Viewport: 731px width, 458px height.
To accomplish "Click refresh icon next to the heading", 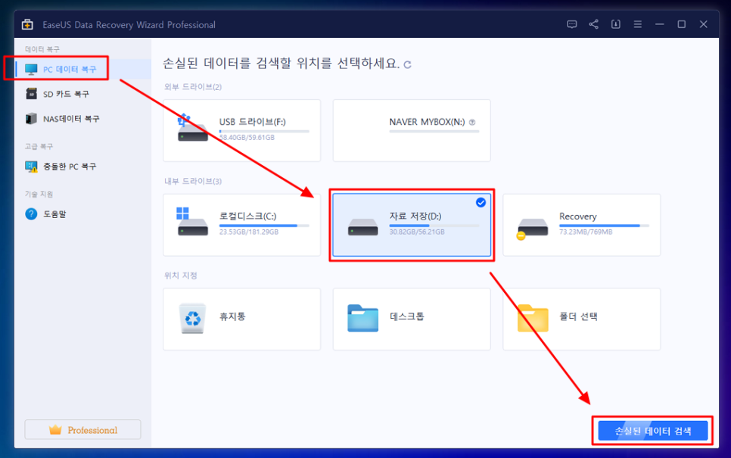I will (x=407, y=65).
